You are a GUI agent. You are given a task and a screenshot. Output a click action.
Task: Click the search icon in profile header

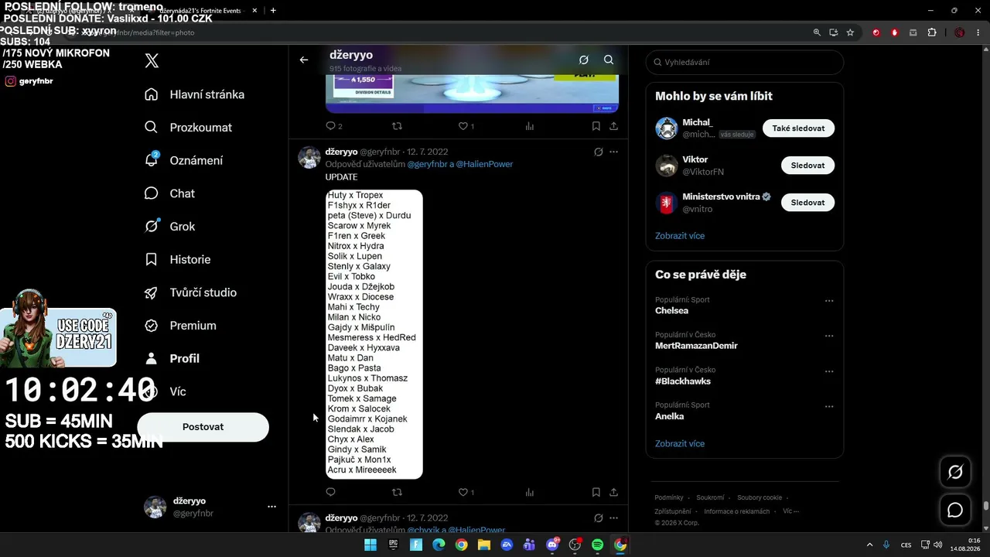point(609,60)
